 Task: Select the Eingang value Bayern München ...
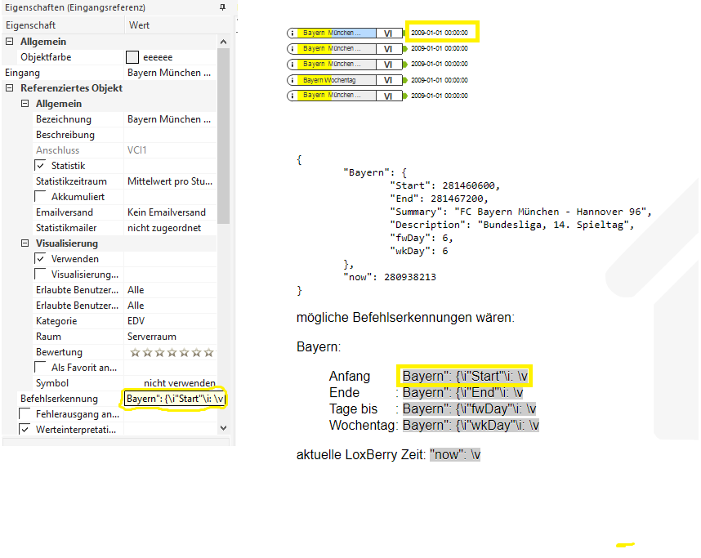coord(170,73)
